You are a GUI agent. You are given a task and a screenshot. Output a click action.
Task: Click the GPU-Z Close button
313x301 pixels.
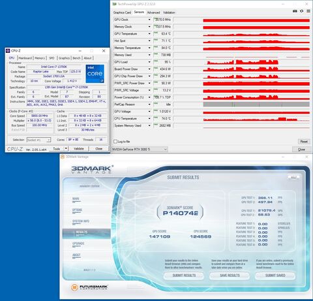coord(301,150)
